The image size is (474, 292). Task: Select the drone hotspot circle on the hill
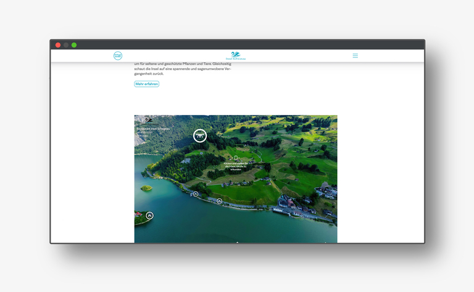tap(199, 136)
